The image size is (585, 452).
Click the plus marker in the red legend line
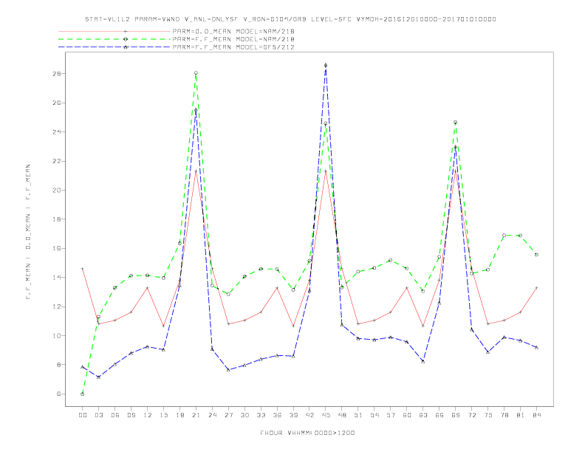point(126,31)
